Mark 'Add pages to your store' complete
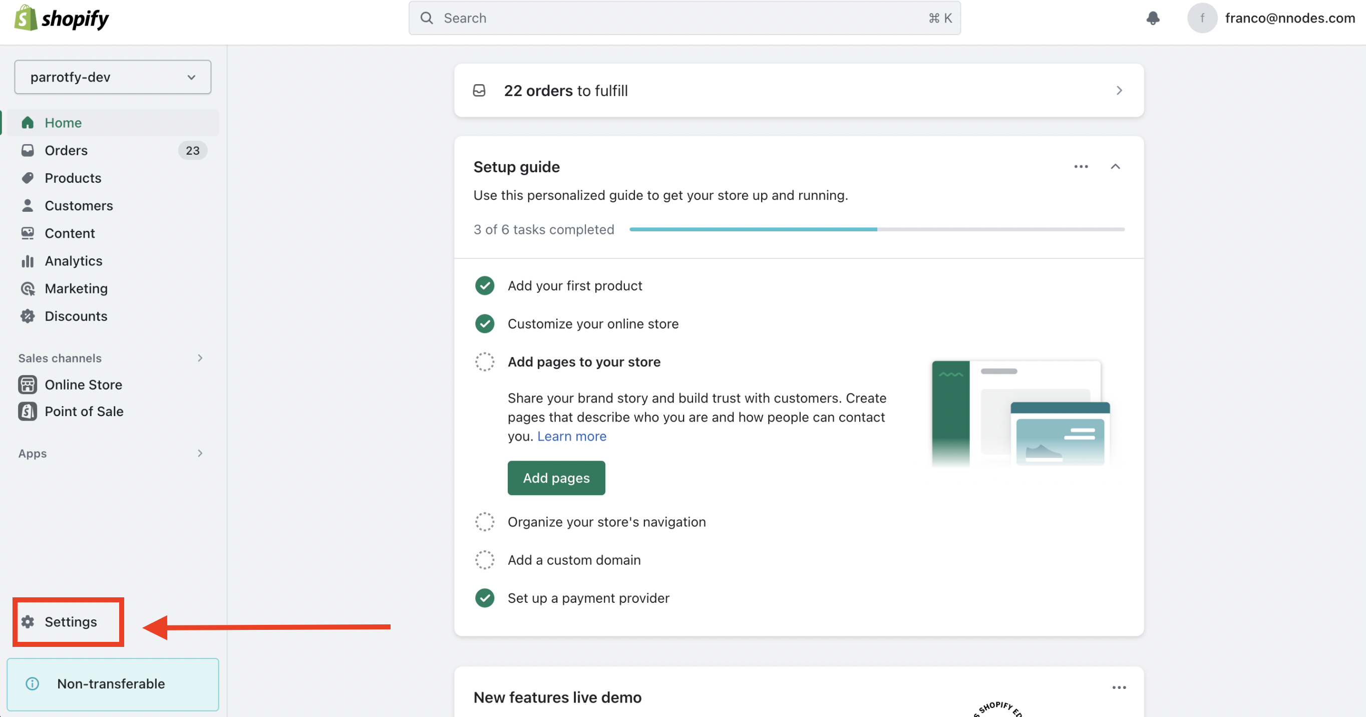This screenshot has height=717, width=1366. pyautogui.click(x=485, y=362)
